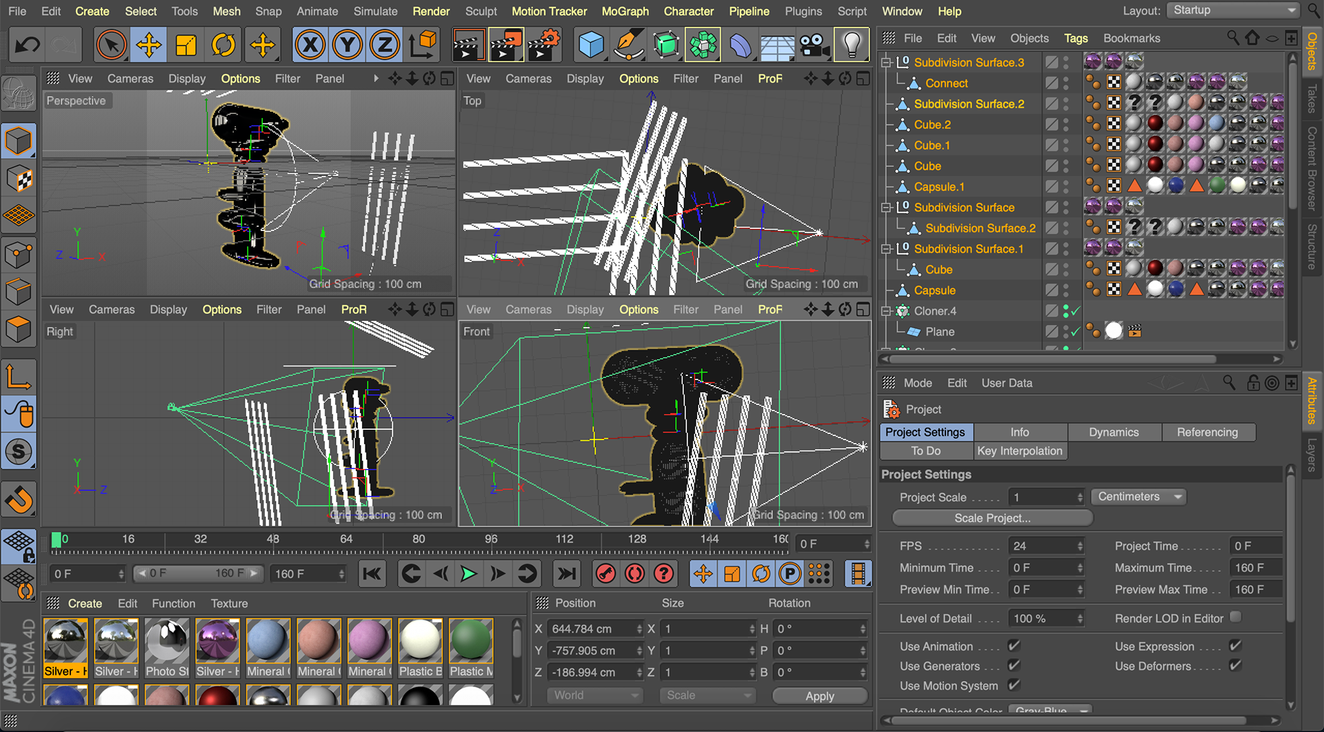
Task: Click the Undo arrow icon
Action: tap(28, 46)
